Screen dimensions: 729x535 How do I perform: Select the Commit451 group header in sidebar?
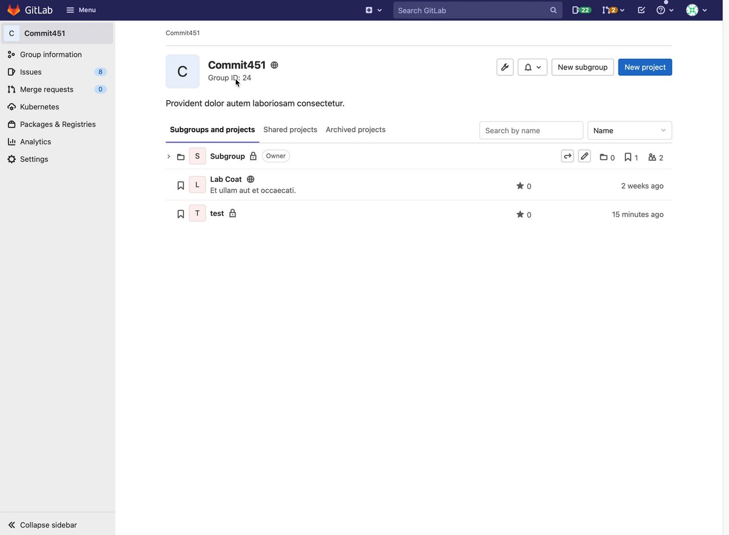click(57, 34)
